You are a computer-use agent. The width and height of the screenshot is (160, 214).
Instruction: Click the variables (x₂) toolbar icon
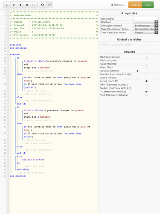coord(7,5)
